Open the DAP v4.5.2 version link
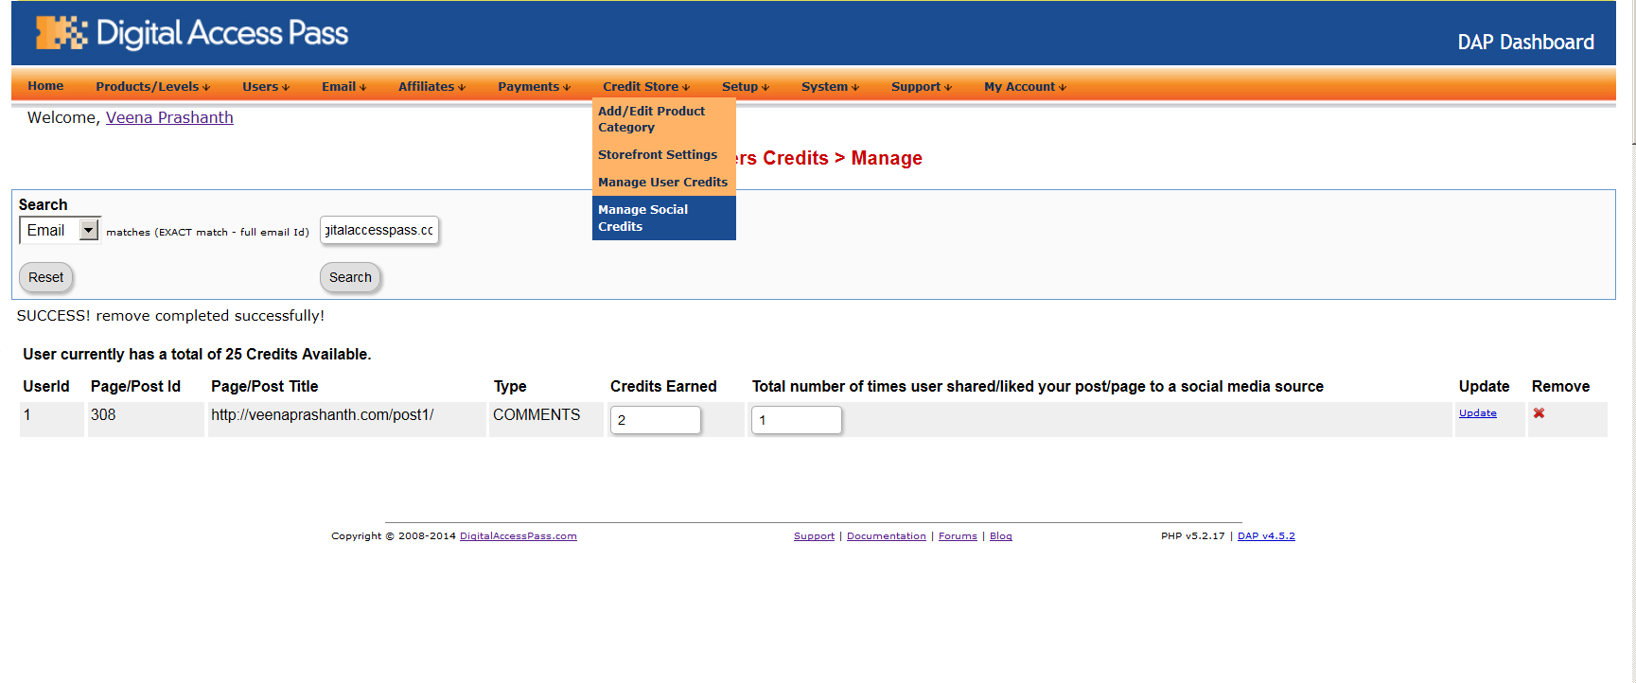This screenshot has height=683, width=1636. (x=1266, y=536)
